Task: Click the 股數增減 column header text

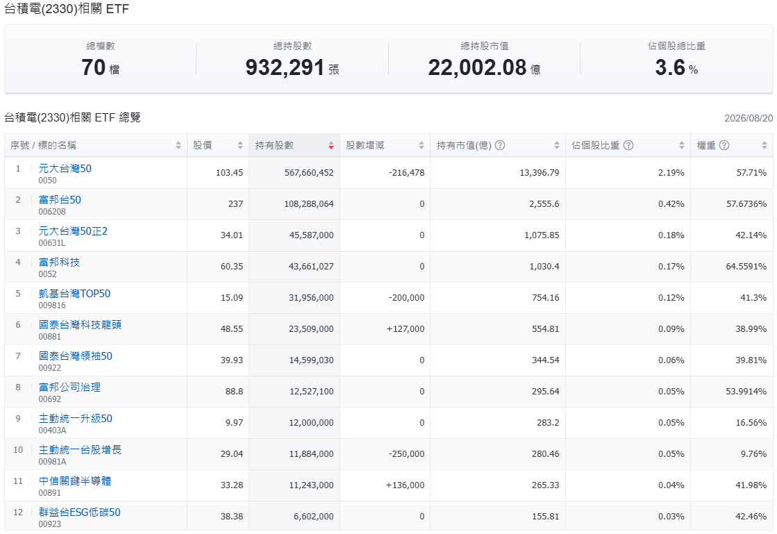Action: [365, 145]
